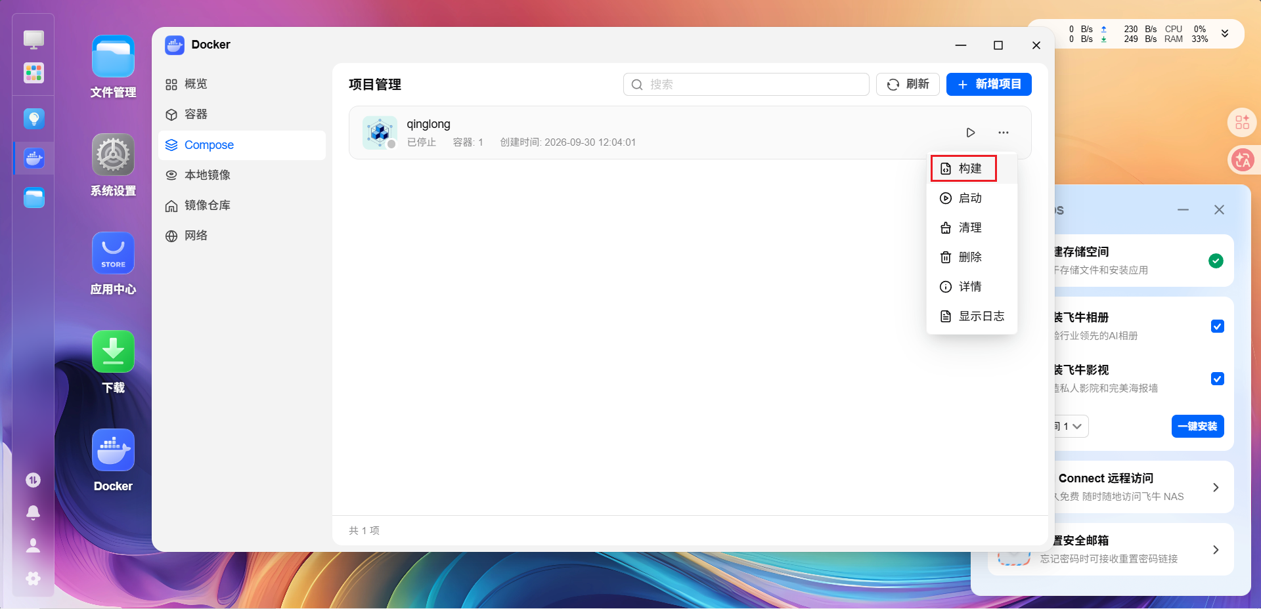Open the 文件管理 desktop icon
1261x609 pixels.
click(113, 56)
